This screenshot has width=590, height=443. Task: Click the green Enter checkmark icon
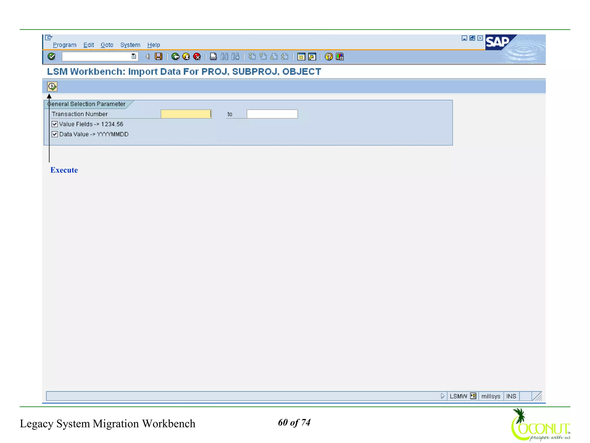(x=52, y=57)
